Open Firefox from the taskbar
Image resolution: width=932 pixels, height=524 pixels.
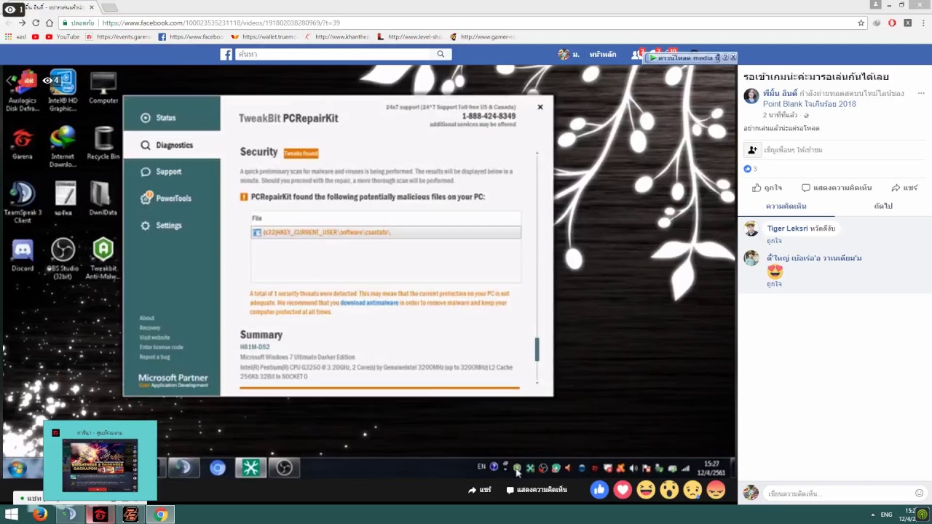click(40, 515)
